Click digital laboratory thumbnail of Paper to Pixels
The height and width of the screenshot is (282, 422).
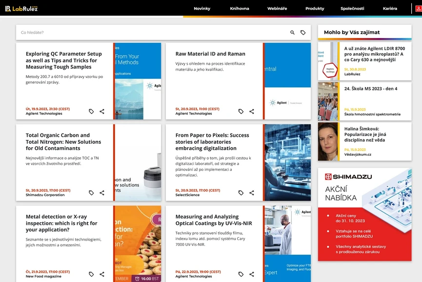(288, 163)
